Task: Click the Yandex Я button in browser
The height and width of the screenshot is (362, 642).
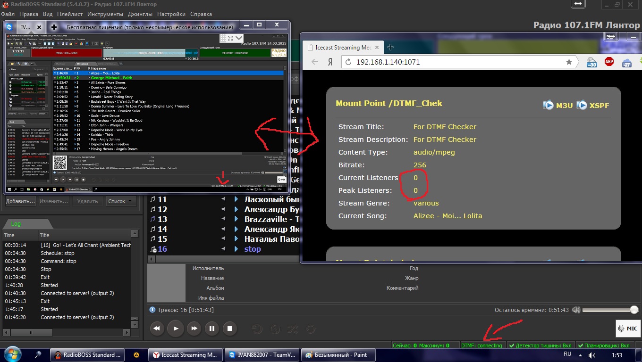Action: tap(331, 62)
